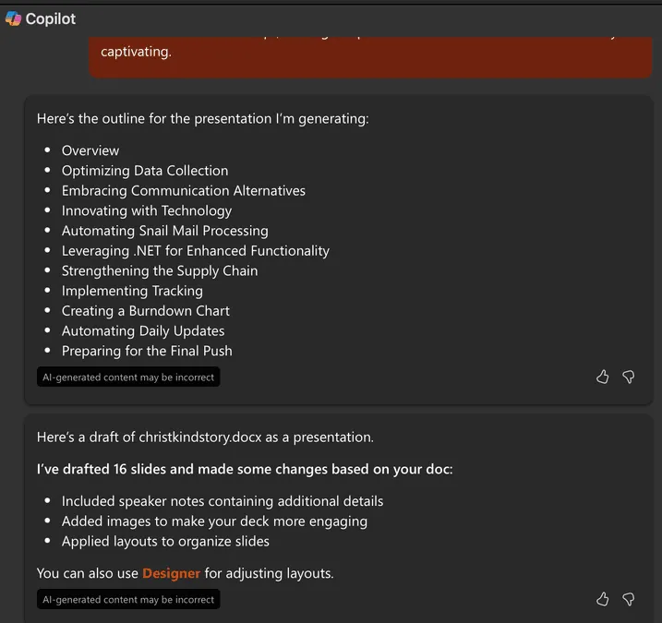Select "Creating a Burndown Chart" item

point(146,311)
